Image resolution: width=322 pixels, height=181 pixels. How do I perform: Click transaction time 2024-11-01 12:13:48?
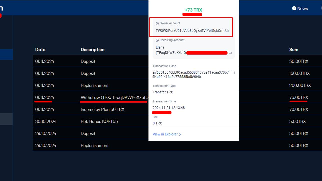tap(169, 108)
